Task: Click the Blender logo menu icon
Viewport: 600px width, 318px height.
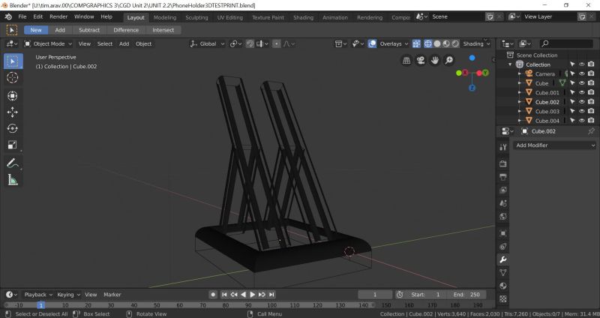Action: 8,16
